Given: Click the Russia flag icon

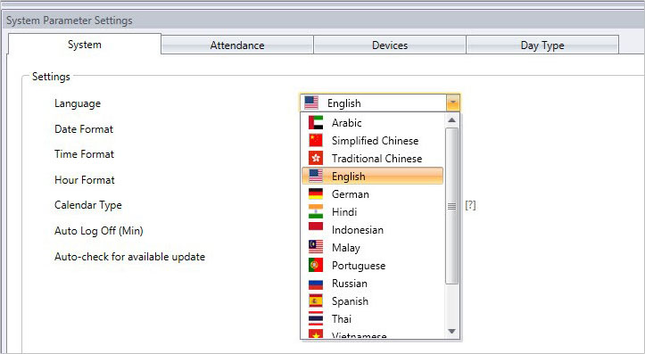Looking at the screenshot, I should click(x=316, y=284).
